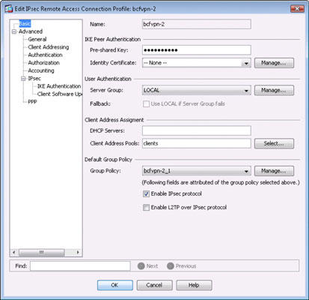Open the Server Group dropdown

click(x=197, y=90)
